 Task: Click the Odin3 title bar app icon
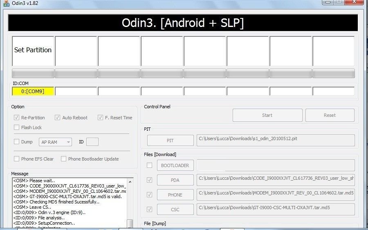click(x=6, y=3)
